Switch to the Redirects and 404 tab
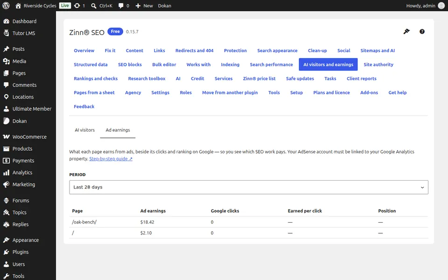Viewport: 448px width, 280px height. (x=194, y=50)
